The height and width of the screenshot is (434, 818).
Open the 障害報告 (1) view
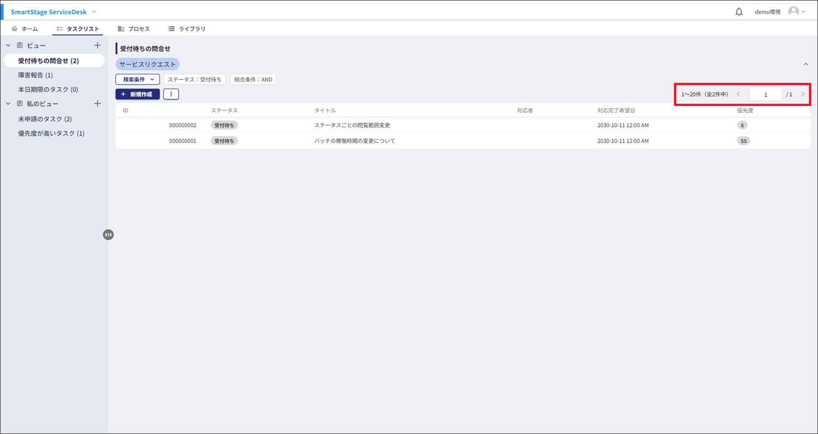(x=35, y=75)
